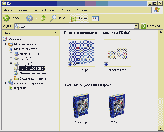Select the CD drive (E:) disc icon
Image resolution: width=164 pixels, height=132 pixels.
point(16,68)
